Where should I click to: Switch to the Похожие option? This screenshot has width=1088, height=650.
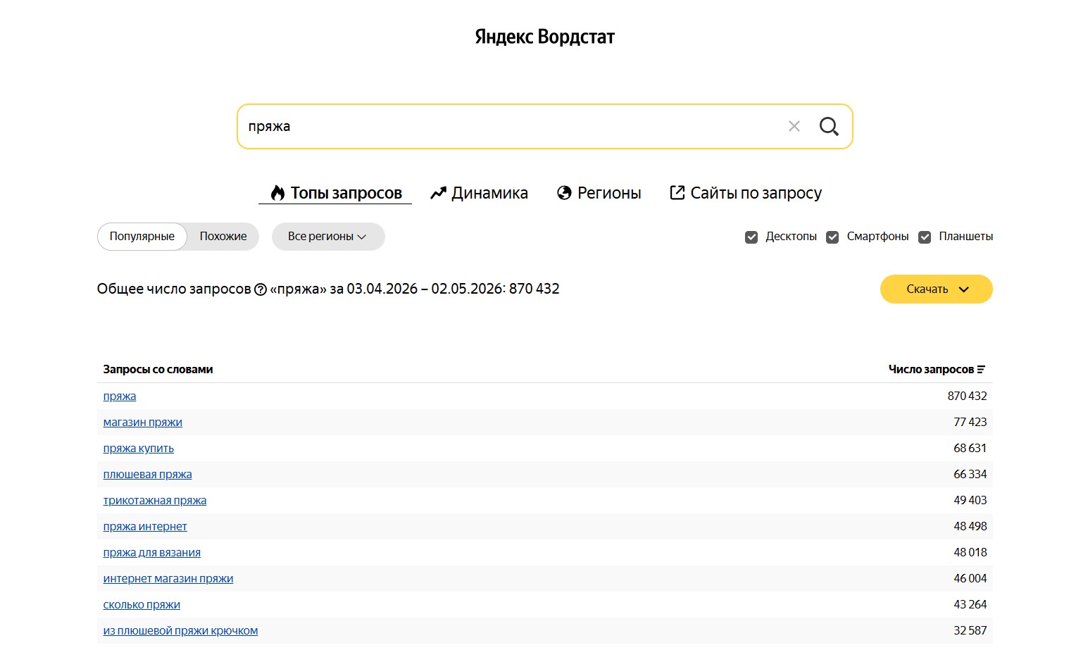(x=223, y=237)
